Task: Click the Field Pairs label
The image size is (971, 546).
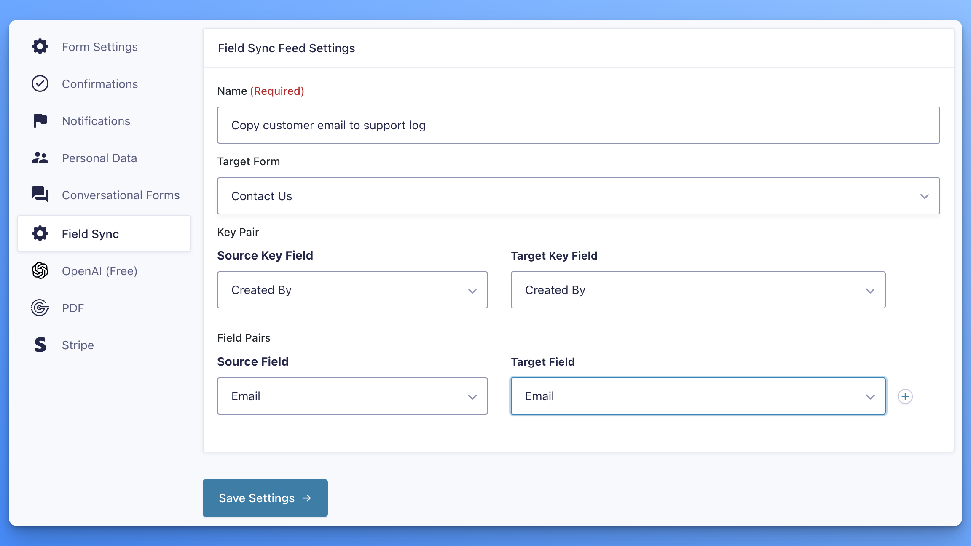Action: point(244,338)
